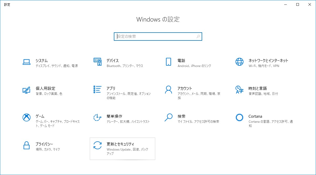This screenshot has height=175, width=316.
Task: Open the 電話 phone icon
Action: [x=169, y=62]
